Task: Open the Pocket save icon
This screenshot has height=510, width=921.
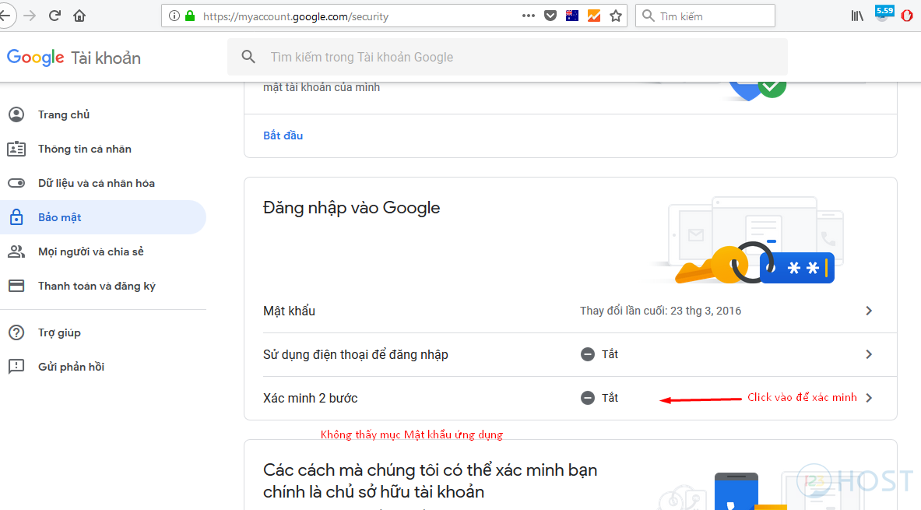Action: pyautogui.click(x=550, y=16)
